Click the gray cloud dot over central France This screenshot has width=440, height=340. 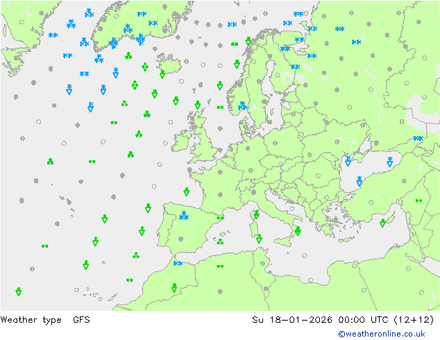pyautogui.click(x=220, y=194)
